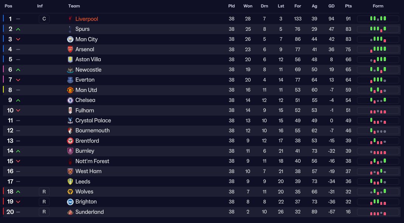Click Liverpool's form indicator bars
This screenshot has height=223, width=404.
[378, 19]
